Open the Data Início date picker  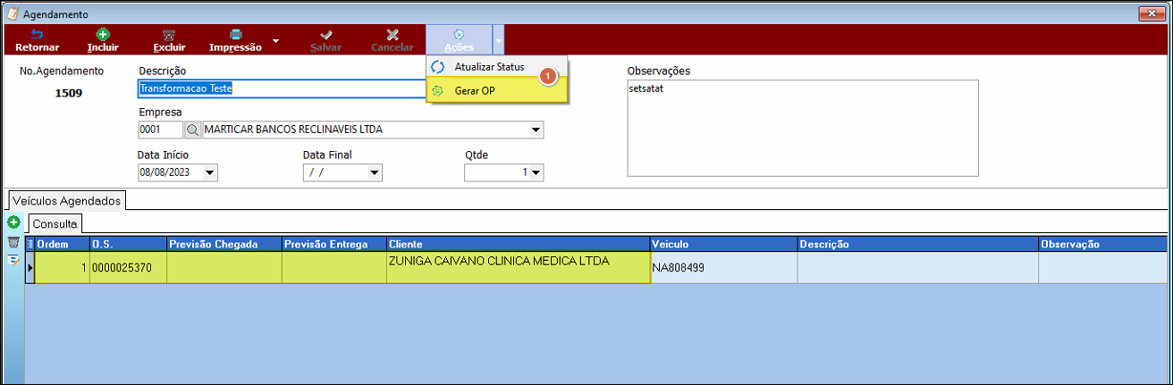(x=210, y=172)
